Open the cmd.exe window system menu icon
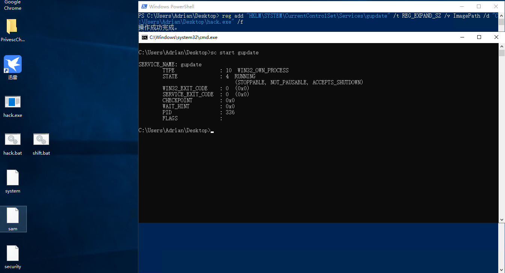Image resolution: width=505 pixels, height=273 pixels. click(x=144, y=37)
